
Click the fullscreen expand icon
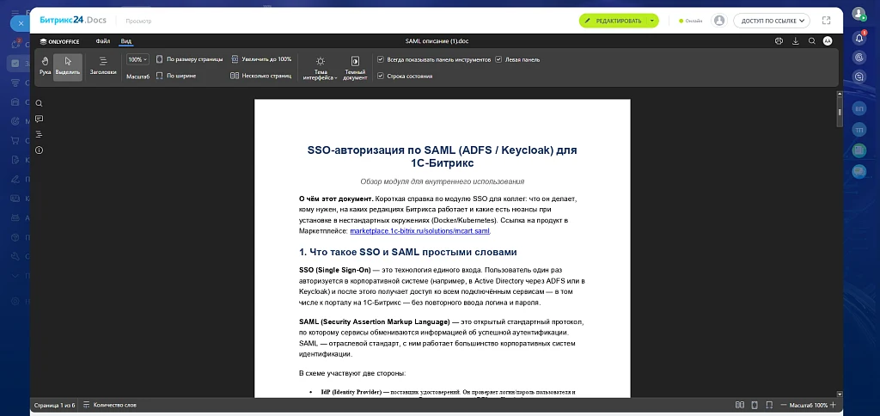826,21
